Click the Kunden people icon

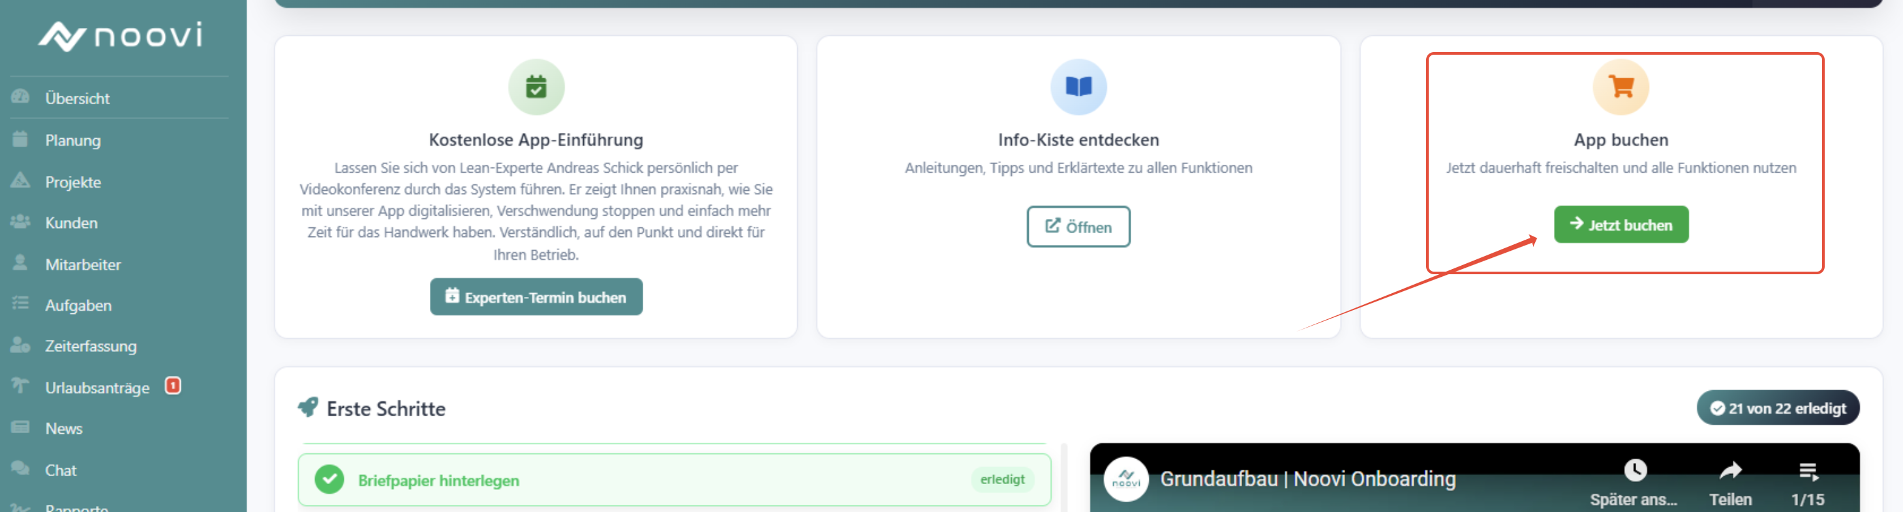21,222
